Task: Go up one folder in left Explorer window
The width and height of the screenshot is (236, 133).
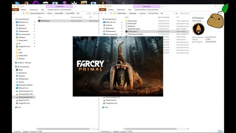Action: (x=24, y=13)
